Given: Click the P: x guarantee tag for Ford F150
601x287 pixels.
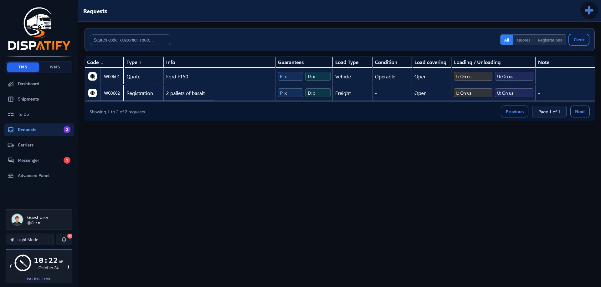Looking at the screenshot, I should (290, 77).
